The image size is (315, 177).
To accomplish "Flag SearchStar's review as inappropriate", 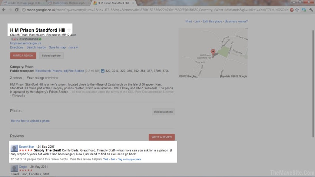I will coord(129,159).
